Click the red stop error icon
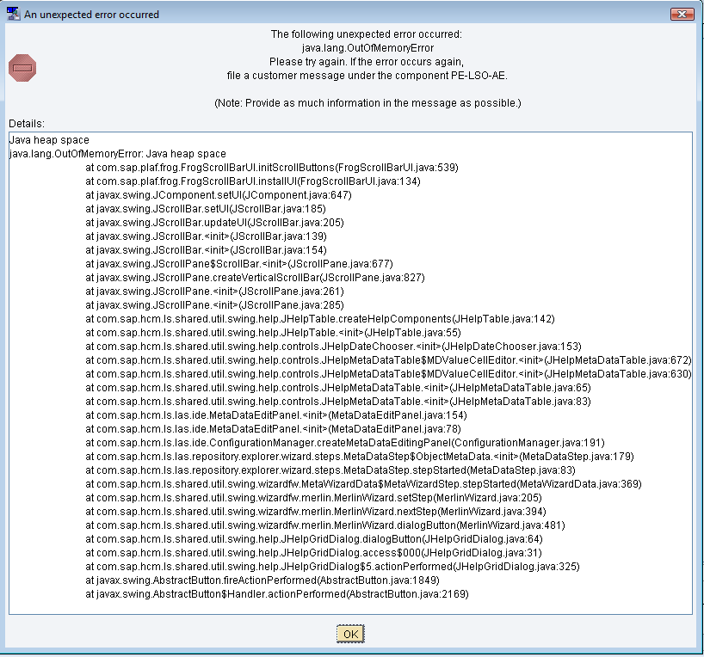 click(x=22, y=68)
